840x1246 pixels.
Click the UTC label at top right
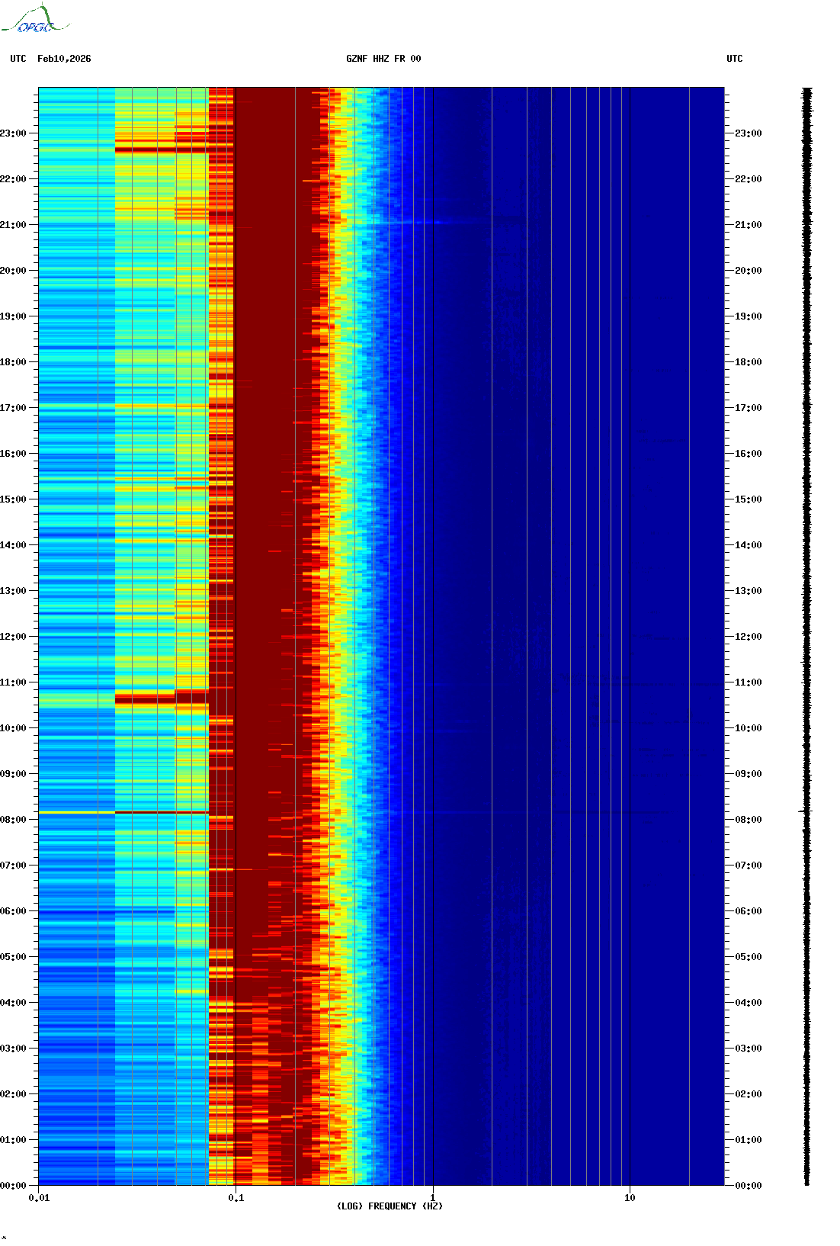coord(734,59)
